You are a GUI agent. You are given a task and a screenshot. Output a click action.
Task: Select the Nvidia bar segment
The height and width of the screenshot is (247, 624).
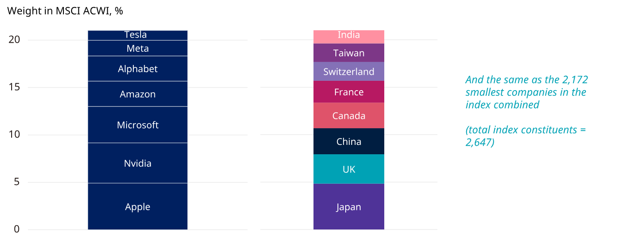click(x=138, y=163)
